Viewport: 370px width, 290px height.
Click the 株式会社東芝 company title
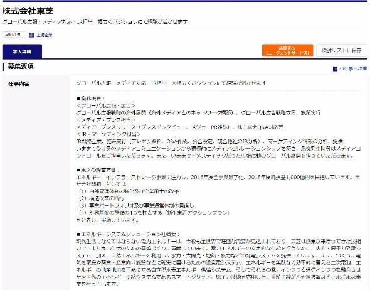pos(28,11)
